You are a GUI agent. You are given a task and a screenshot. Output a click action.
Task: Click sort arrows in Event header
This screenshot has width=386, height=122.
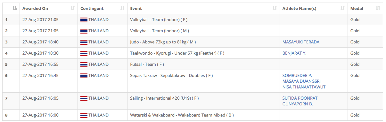[x=275, y=8]
